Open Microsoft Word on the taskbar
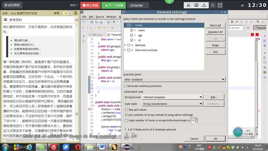268x151 pixels. 102,147
